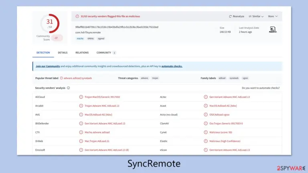Expand the Similar dropdown

coord(256,16)
